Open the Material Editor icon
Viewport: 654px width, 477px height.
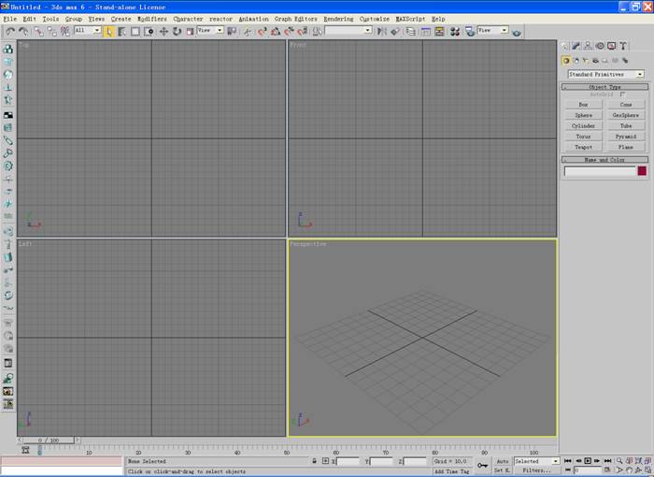pyautogui.click(x=455, y=31)
